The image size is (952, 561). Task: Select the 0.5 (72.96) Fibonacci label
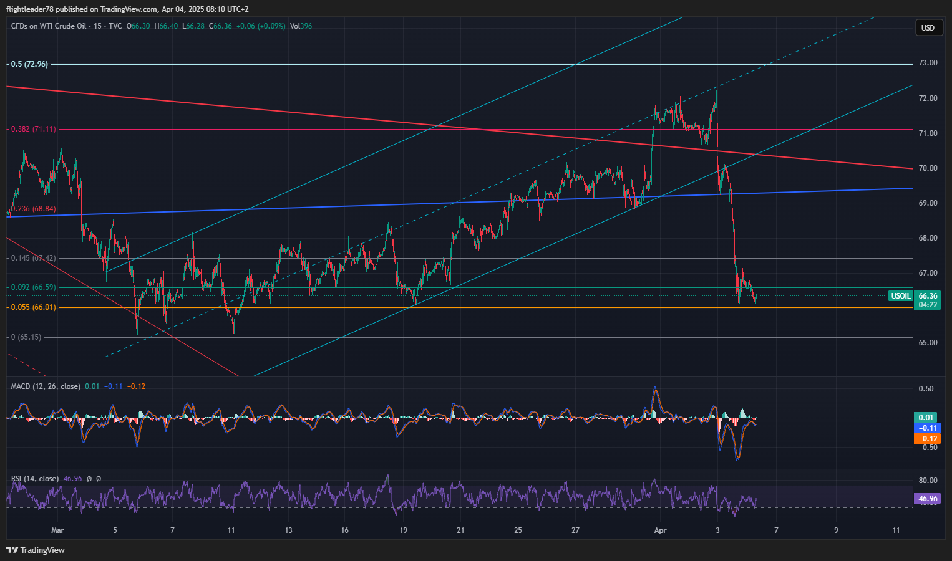point(29,64)
